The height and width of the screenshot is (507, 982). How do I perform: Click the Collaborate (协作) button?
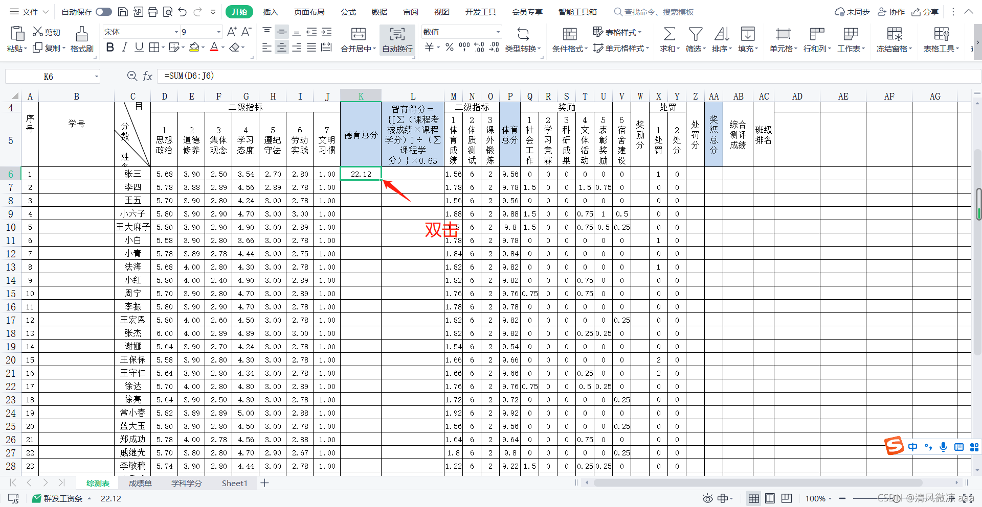tap(891, 12)
